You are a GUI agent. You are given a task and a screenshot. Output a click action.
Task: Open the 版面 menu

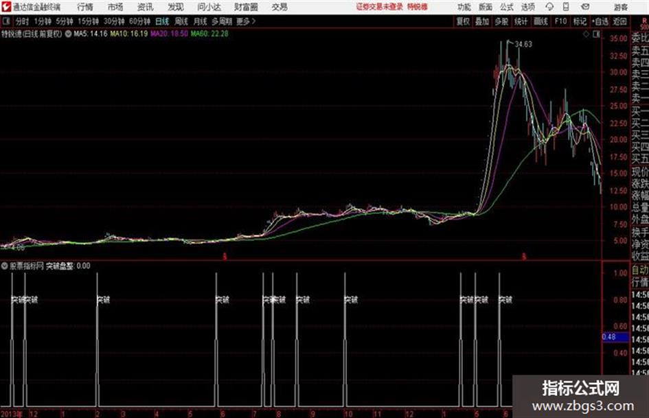pyautogui.click(x=485, y=7)
